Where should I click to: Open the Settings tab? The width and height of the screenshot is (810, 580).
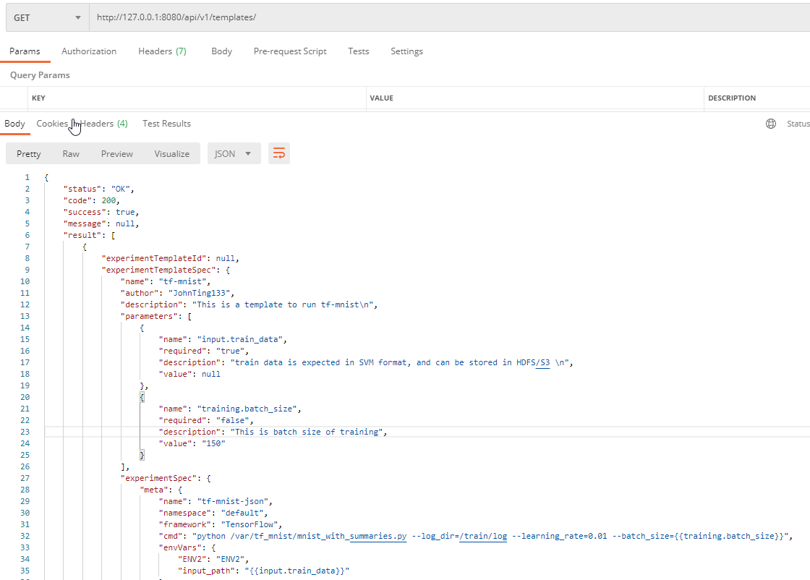coord(406,51)
